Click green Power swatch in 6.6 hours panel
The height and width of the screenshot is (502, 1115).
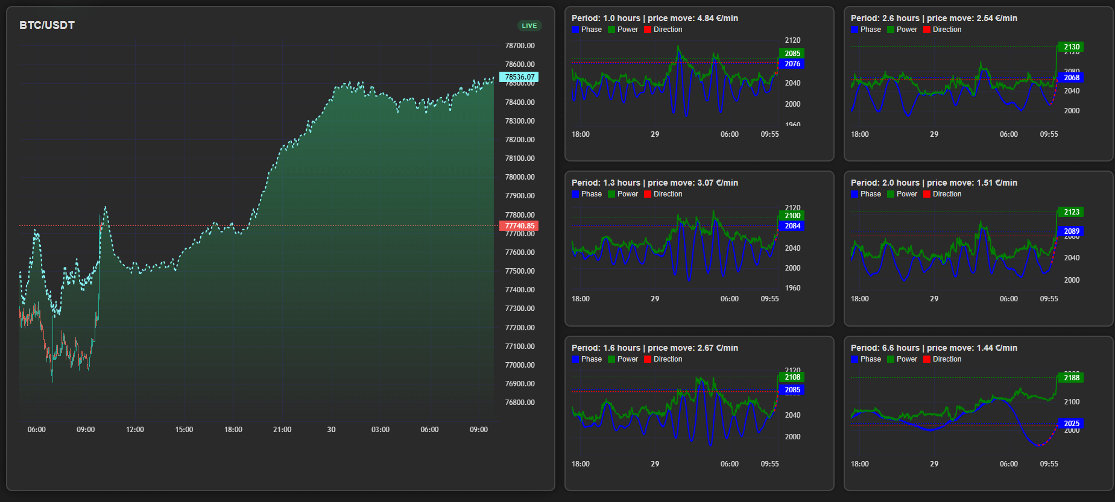click(891, 359)
